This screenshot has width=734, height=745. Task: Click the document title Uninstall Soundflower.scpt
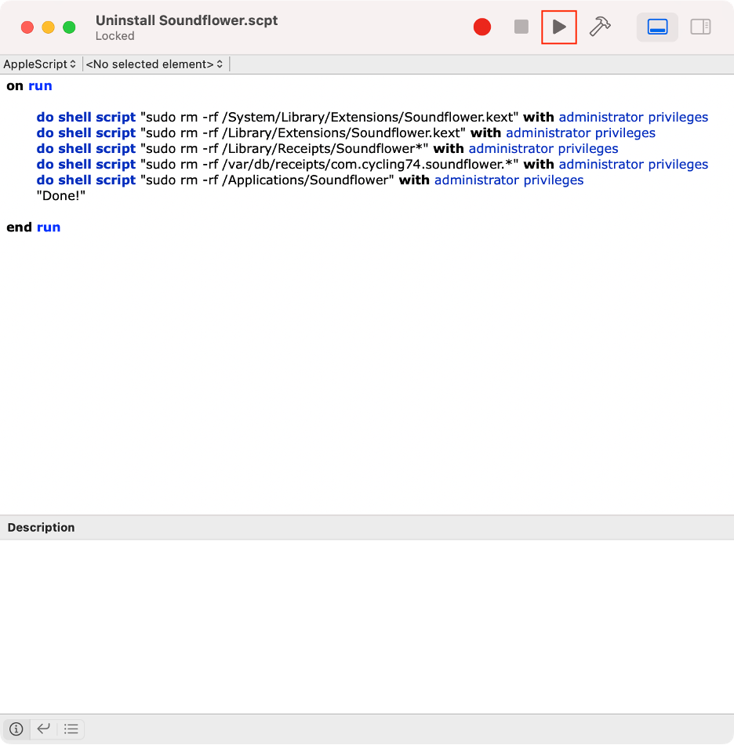187,20
